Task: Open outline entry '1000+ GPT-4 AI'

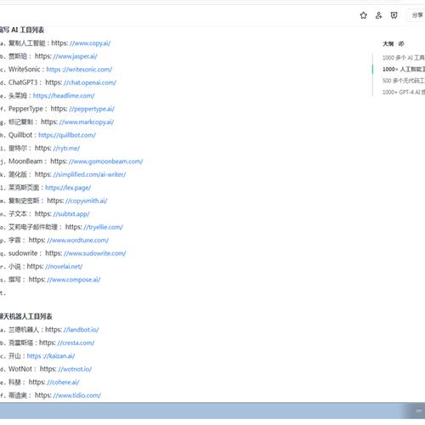Action: click(x=404, y=92)
